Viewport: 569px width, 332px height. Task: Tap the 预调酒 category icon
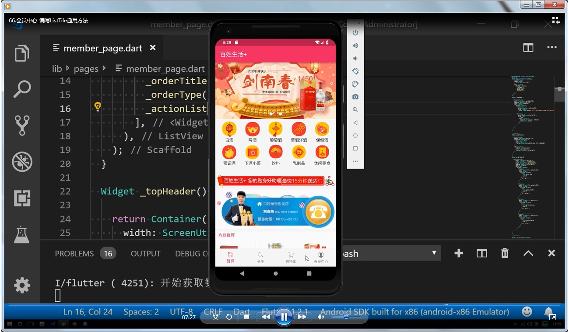229,152
